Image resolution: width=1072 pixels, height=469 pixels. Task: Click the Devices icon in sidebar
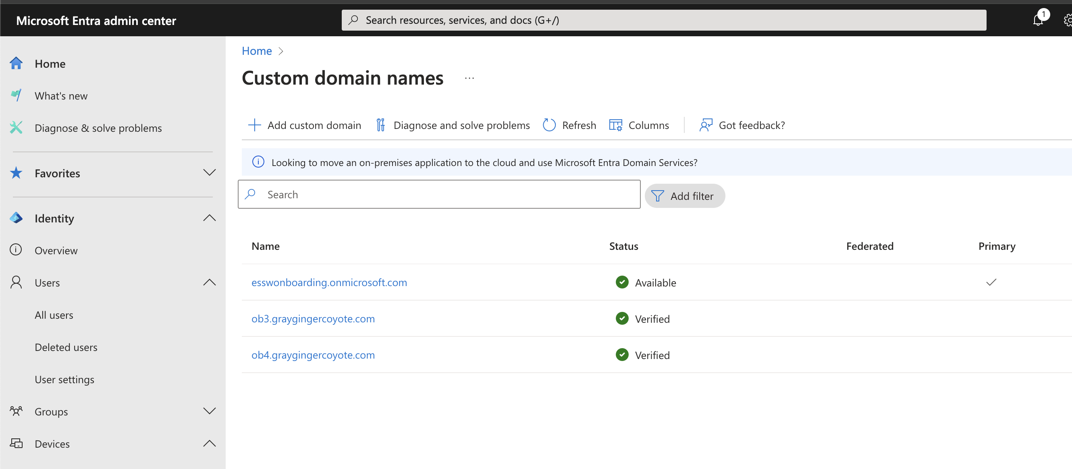point(16,443)
